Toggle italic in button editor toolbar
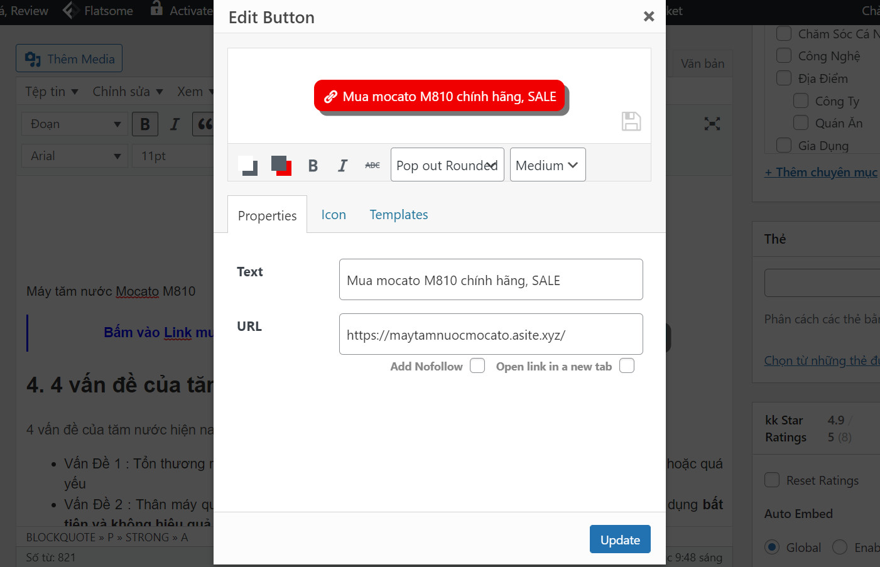880x567 pixels. (x=342, y=165)
